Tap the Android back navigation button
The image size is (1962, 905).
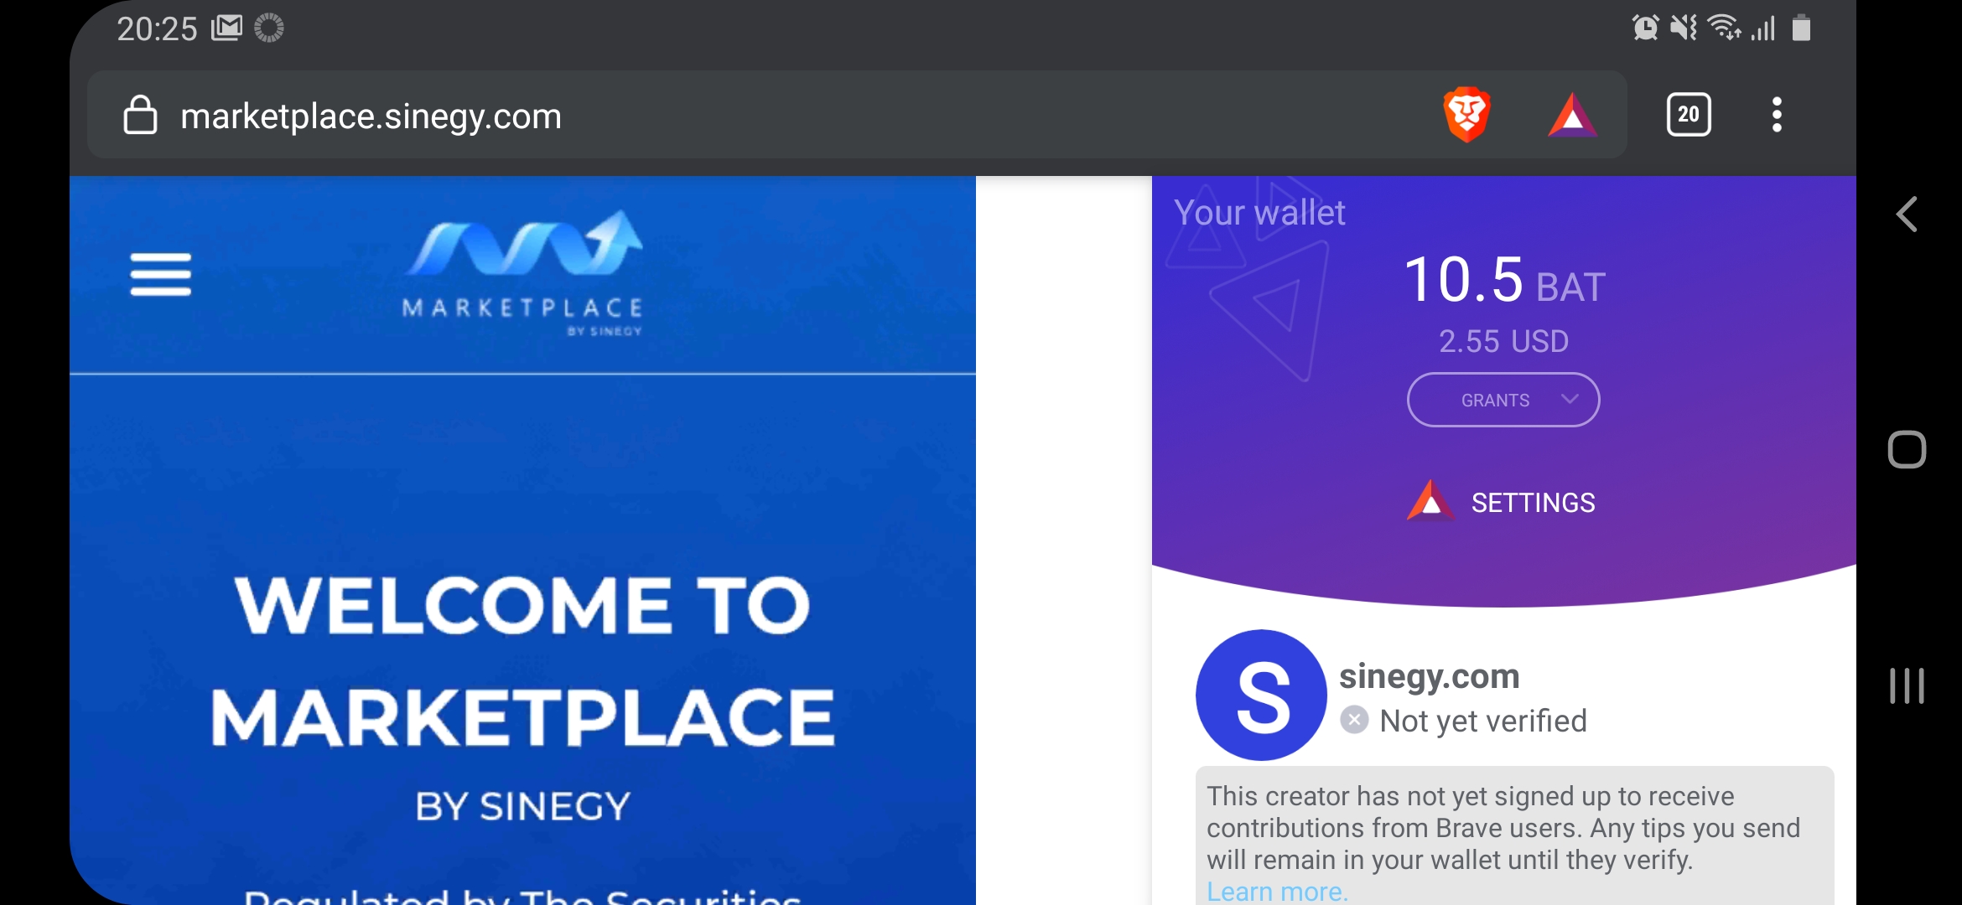[x=1907, y=215]
